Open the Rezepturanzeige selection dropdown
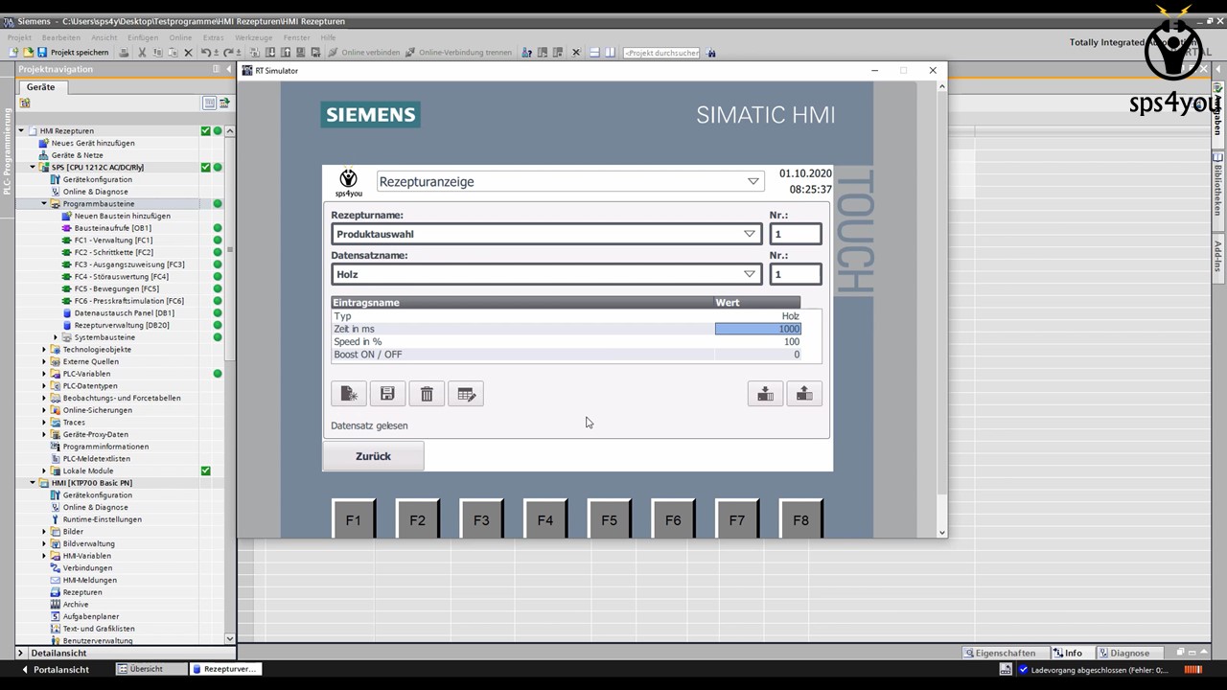The height and width of the screenshot is (690, 1227). 752,181
